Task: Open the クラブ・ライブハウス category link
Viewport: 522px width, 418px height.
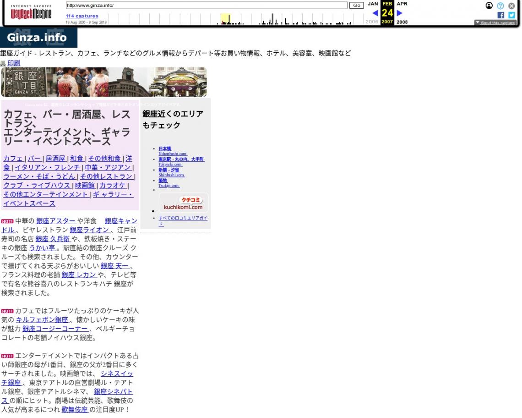Action: (37, 186)
